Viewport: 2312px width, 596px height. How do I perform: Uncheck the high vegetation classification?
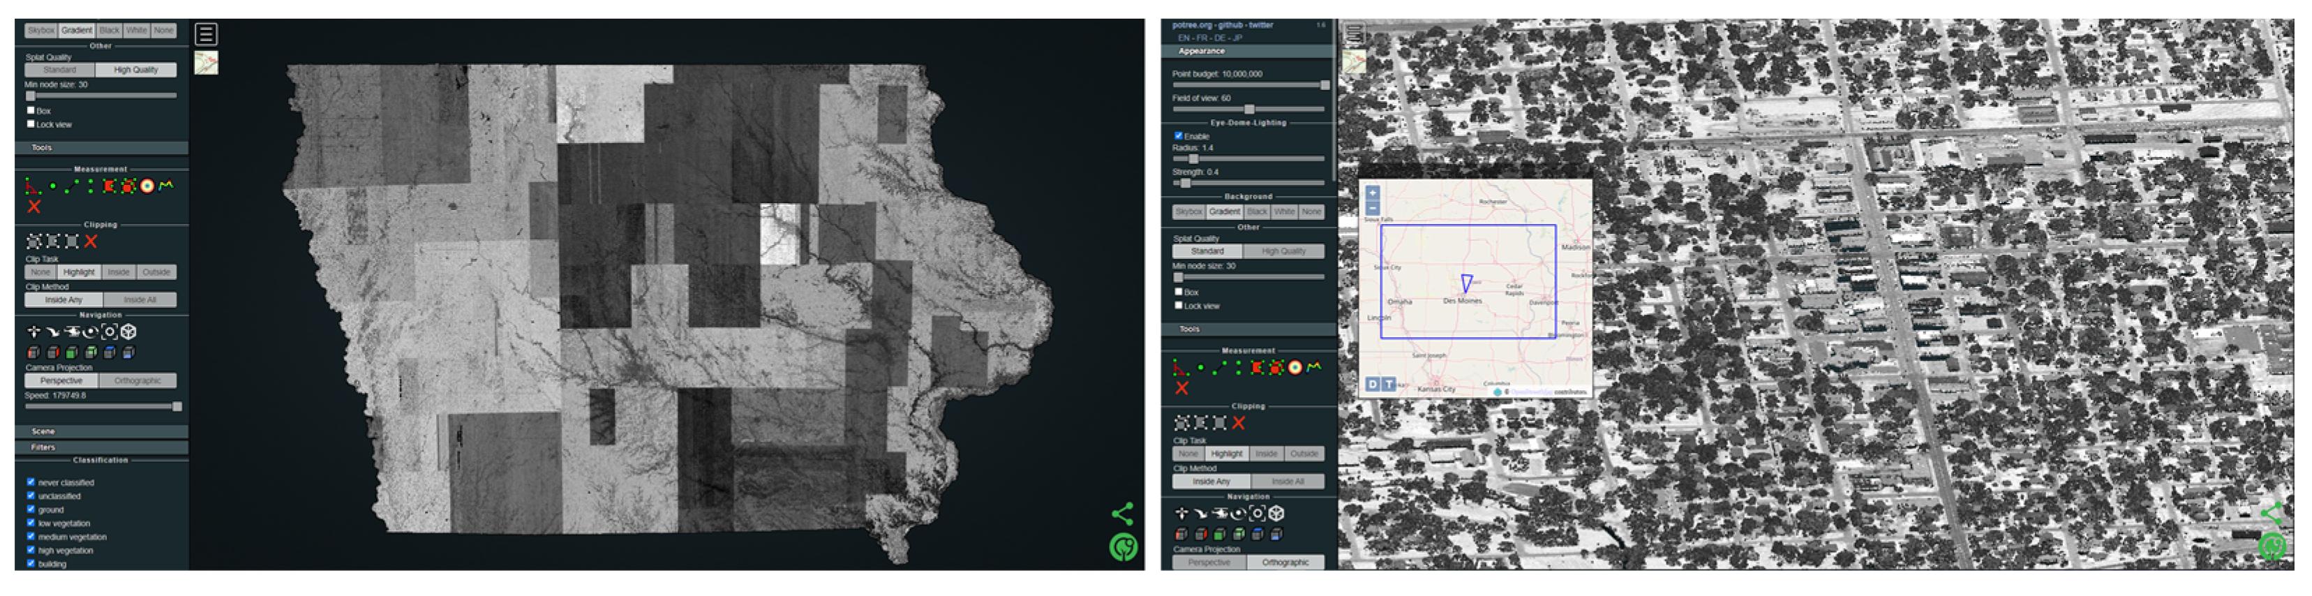pyautogui.click(x=31, y=550)
